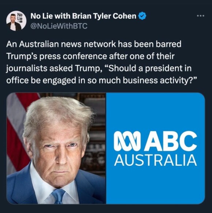Click the text "Trump's press conference"
Viewport: 212px width, 213px height.
pos(57,56)
